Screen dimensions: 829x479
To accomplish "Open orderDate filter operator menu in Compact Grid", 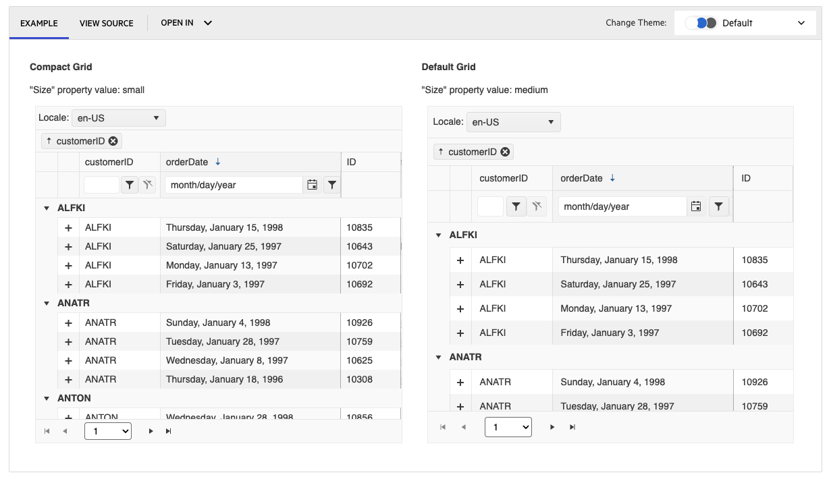I will (x=331, y=185).
